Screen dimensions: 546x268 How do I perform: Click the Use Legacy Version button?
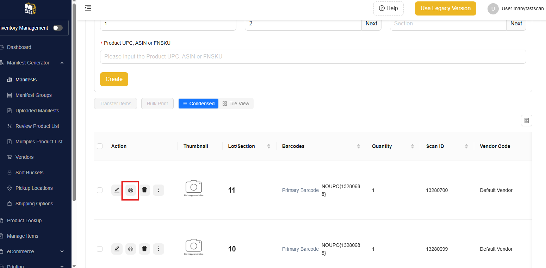pos(445,8)
